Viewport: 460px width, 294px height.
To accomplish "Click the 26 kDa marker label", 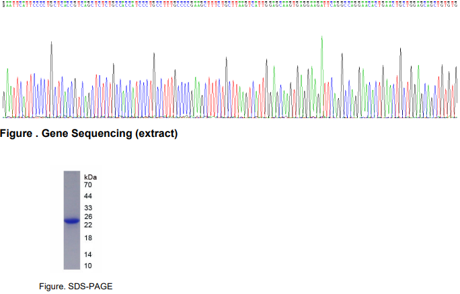I will [x=87, y=217].
